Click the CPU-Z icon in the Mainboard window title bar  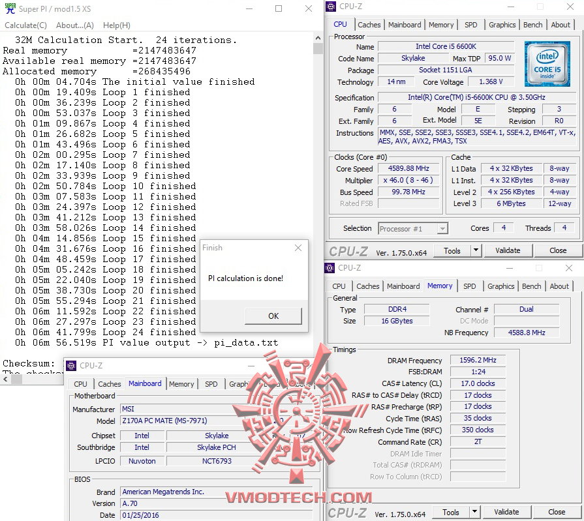click(x=70, y=366)
